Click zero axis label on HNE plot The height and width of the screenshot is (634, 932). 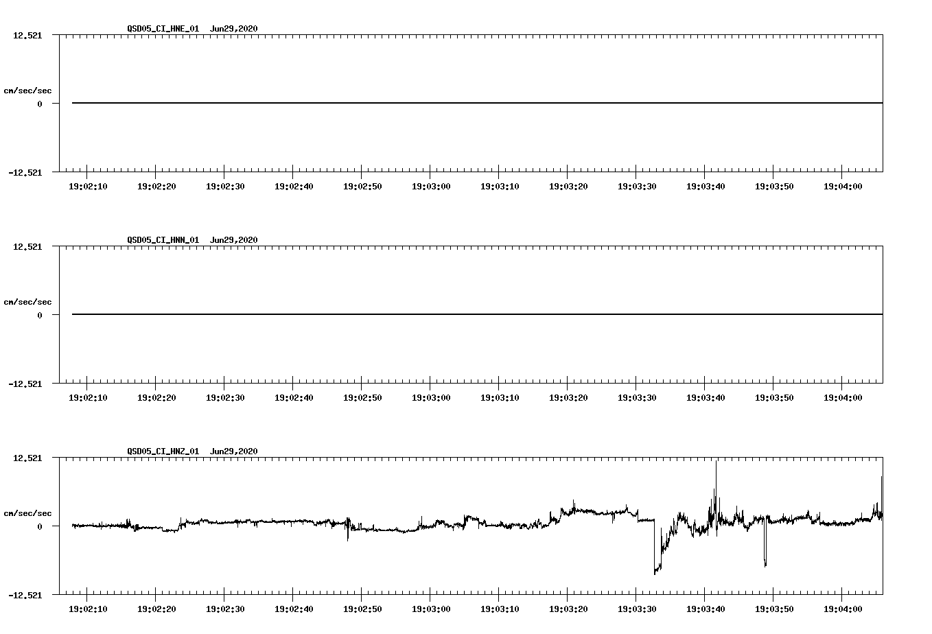click(x=40, y=104)
